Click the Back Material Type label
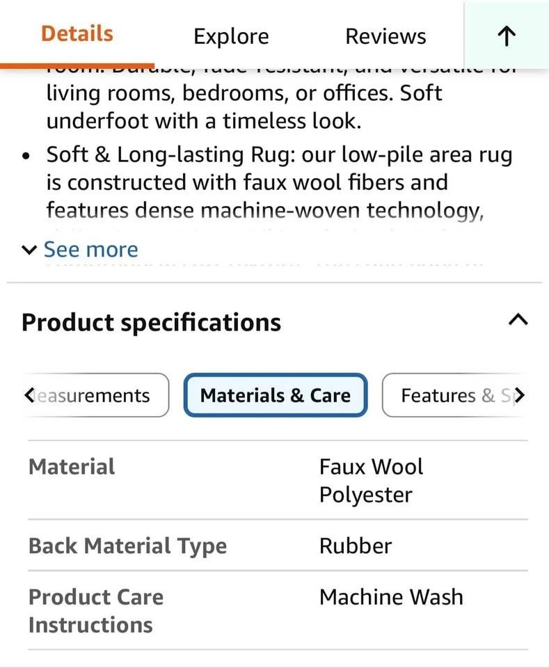This screenshot has height=668, width=549. click(x=127, y=546)
